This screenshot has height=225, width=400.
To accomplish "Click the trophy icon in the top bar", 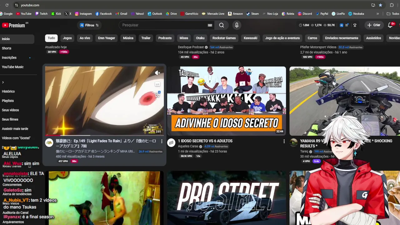I will point(355,25).
